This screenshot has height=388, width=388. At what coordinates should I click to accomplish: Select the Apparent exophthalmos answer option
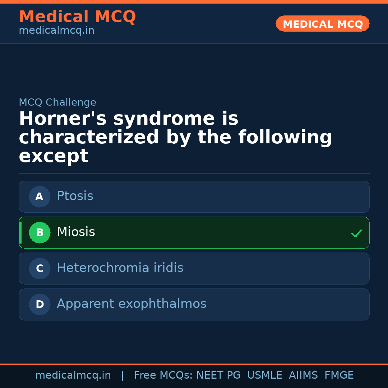click(194, 304)
